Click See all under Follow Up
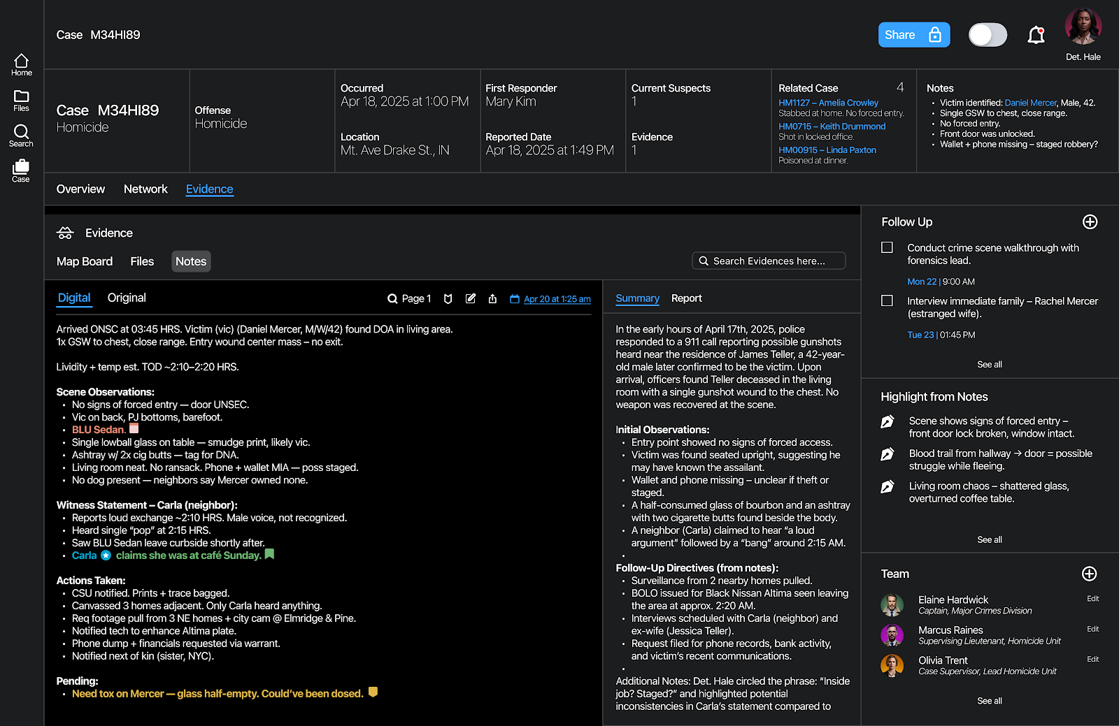 pos(989,365)
